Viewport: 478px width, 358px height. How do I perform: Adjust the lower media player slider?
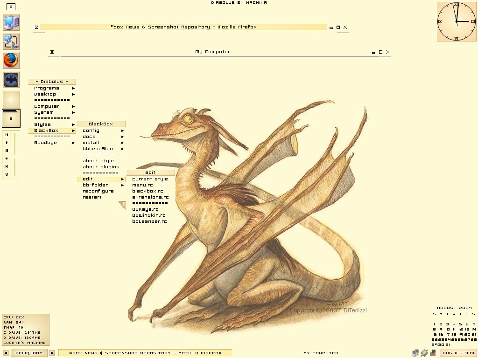[x=15, y=167]
